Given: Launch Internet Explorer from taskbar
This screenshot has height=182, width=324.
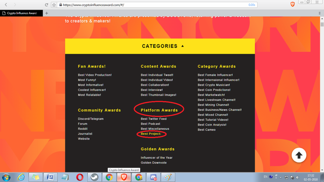Looking at the screenshot, I should (x=21, y=177).
